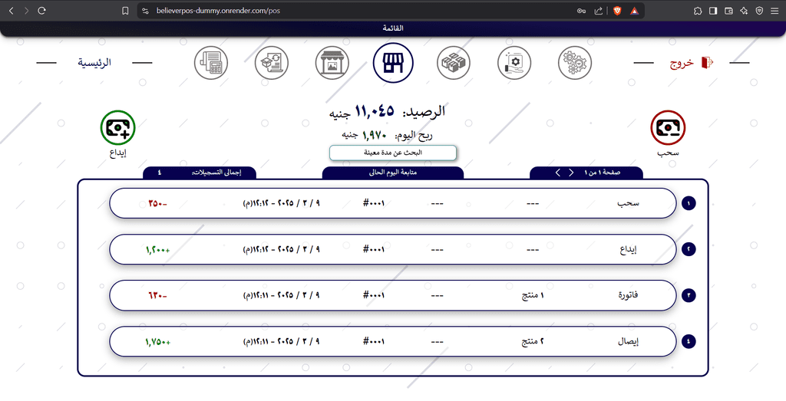Open the إيداع deposit record row
The height and width of the screenshot is (401, 786).
(393, 249)
